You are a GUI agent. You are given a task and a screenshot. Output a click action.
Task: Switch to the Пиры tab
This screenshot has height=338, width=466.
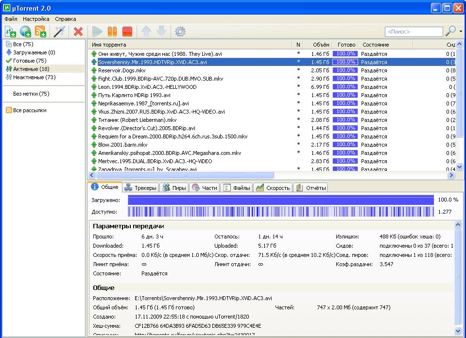point(174,188)
